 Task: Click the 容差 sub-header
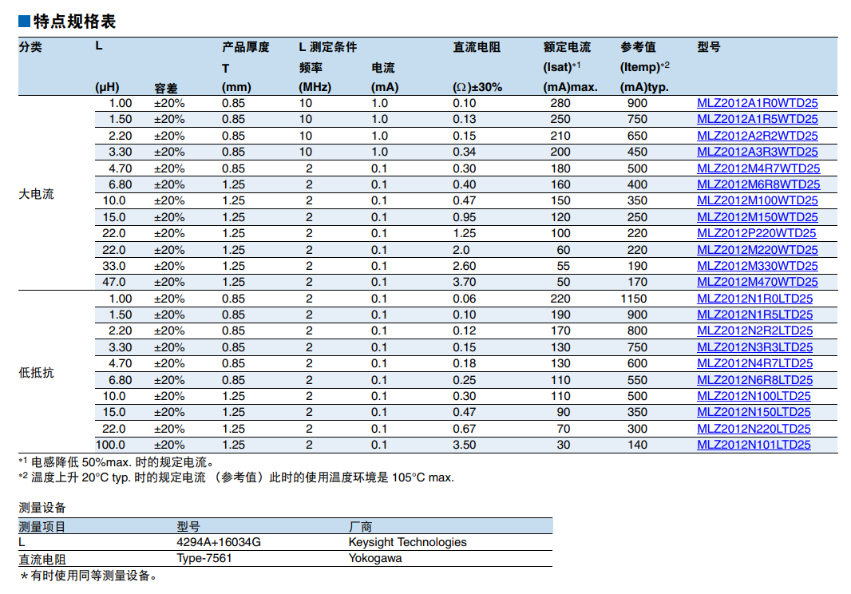[x=166, y=88]
